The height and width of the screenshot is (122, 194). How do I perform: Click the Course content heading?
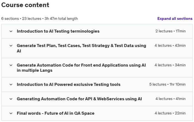click(25, 5)
